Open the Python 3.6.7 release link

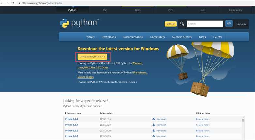tap(71, 136)
